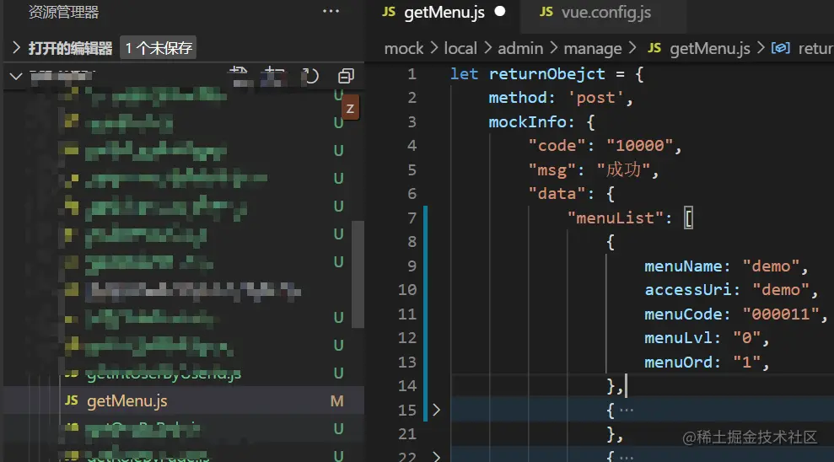834x462 pixels.
Task: Click line number 14 in gutter
Action: click(x=407, y=386)
